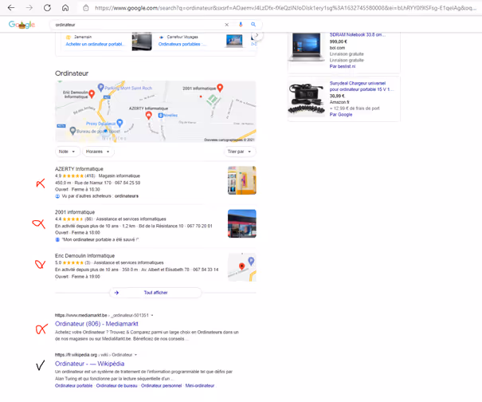Open the Ordinateur — Wikipédia result
The image size is (482, 402).
[89, 364]
